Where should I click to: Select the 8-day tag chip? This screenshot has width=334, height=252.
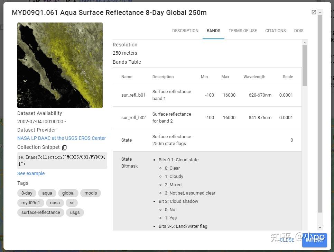pos(27,193)
